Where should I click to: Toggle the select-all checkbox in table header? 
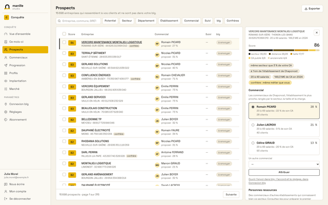64,34
